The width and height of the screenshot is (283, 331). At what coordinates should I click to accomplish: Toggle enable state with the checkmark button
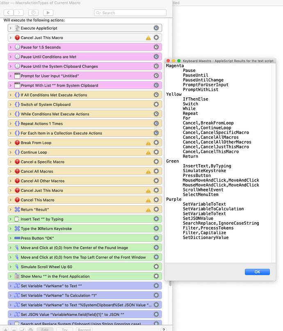tap(23, 329)
